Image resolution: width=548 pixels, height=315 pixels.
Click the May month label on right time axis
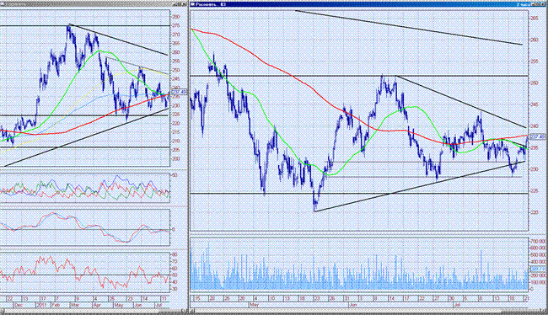click(254, 305)
